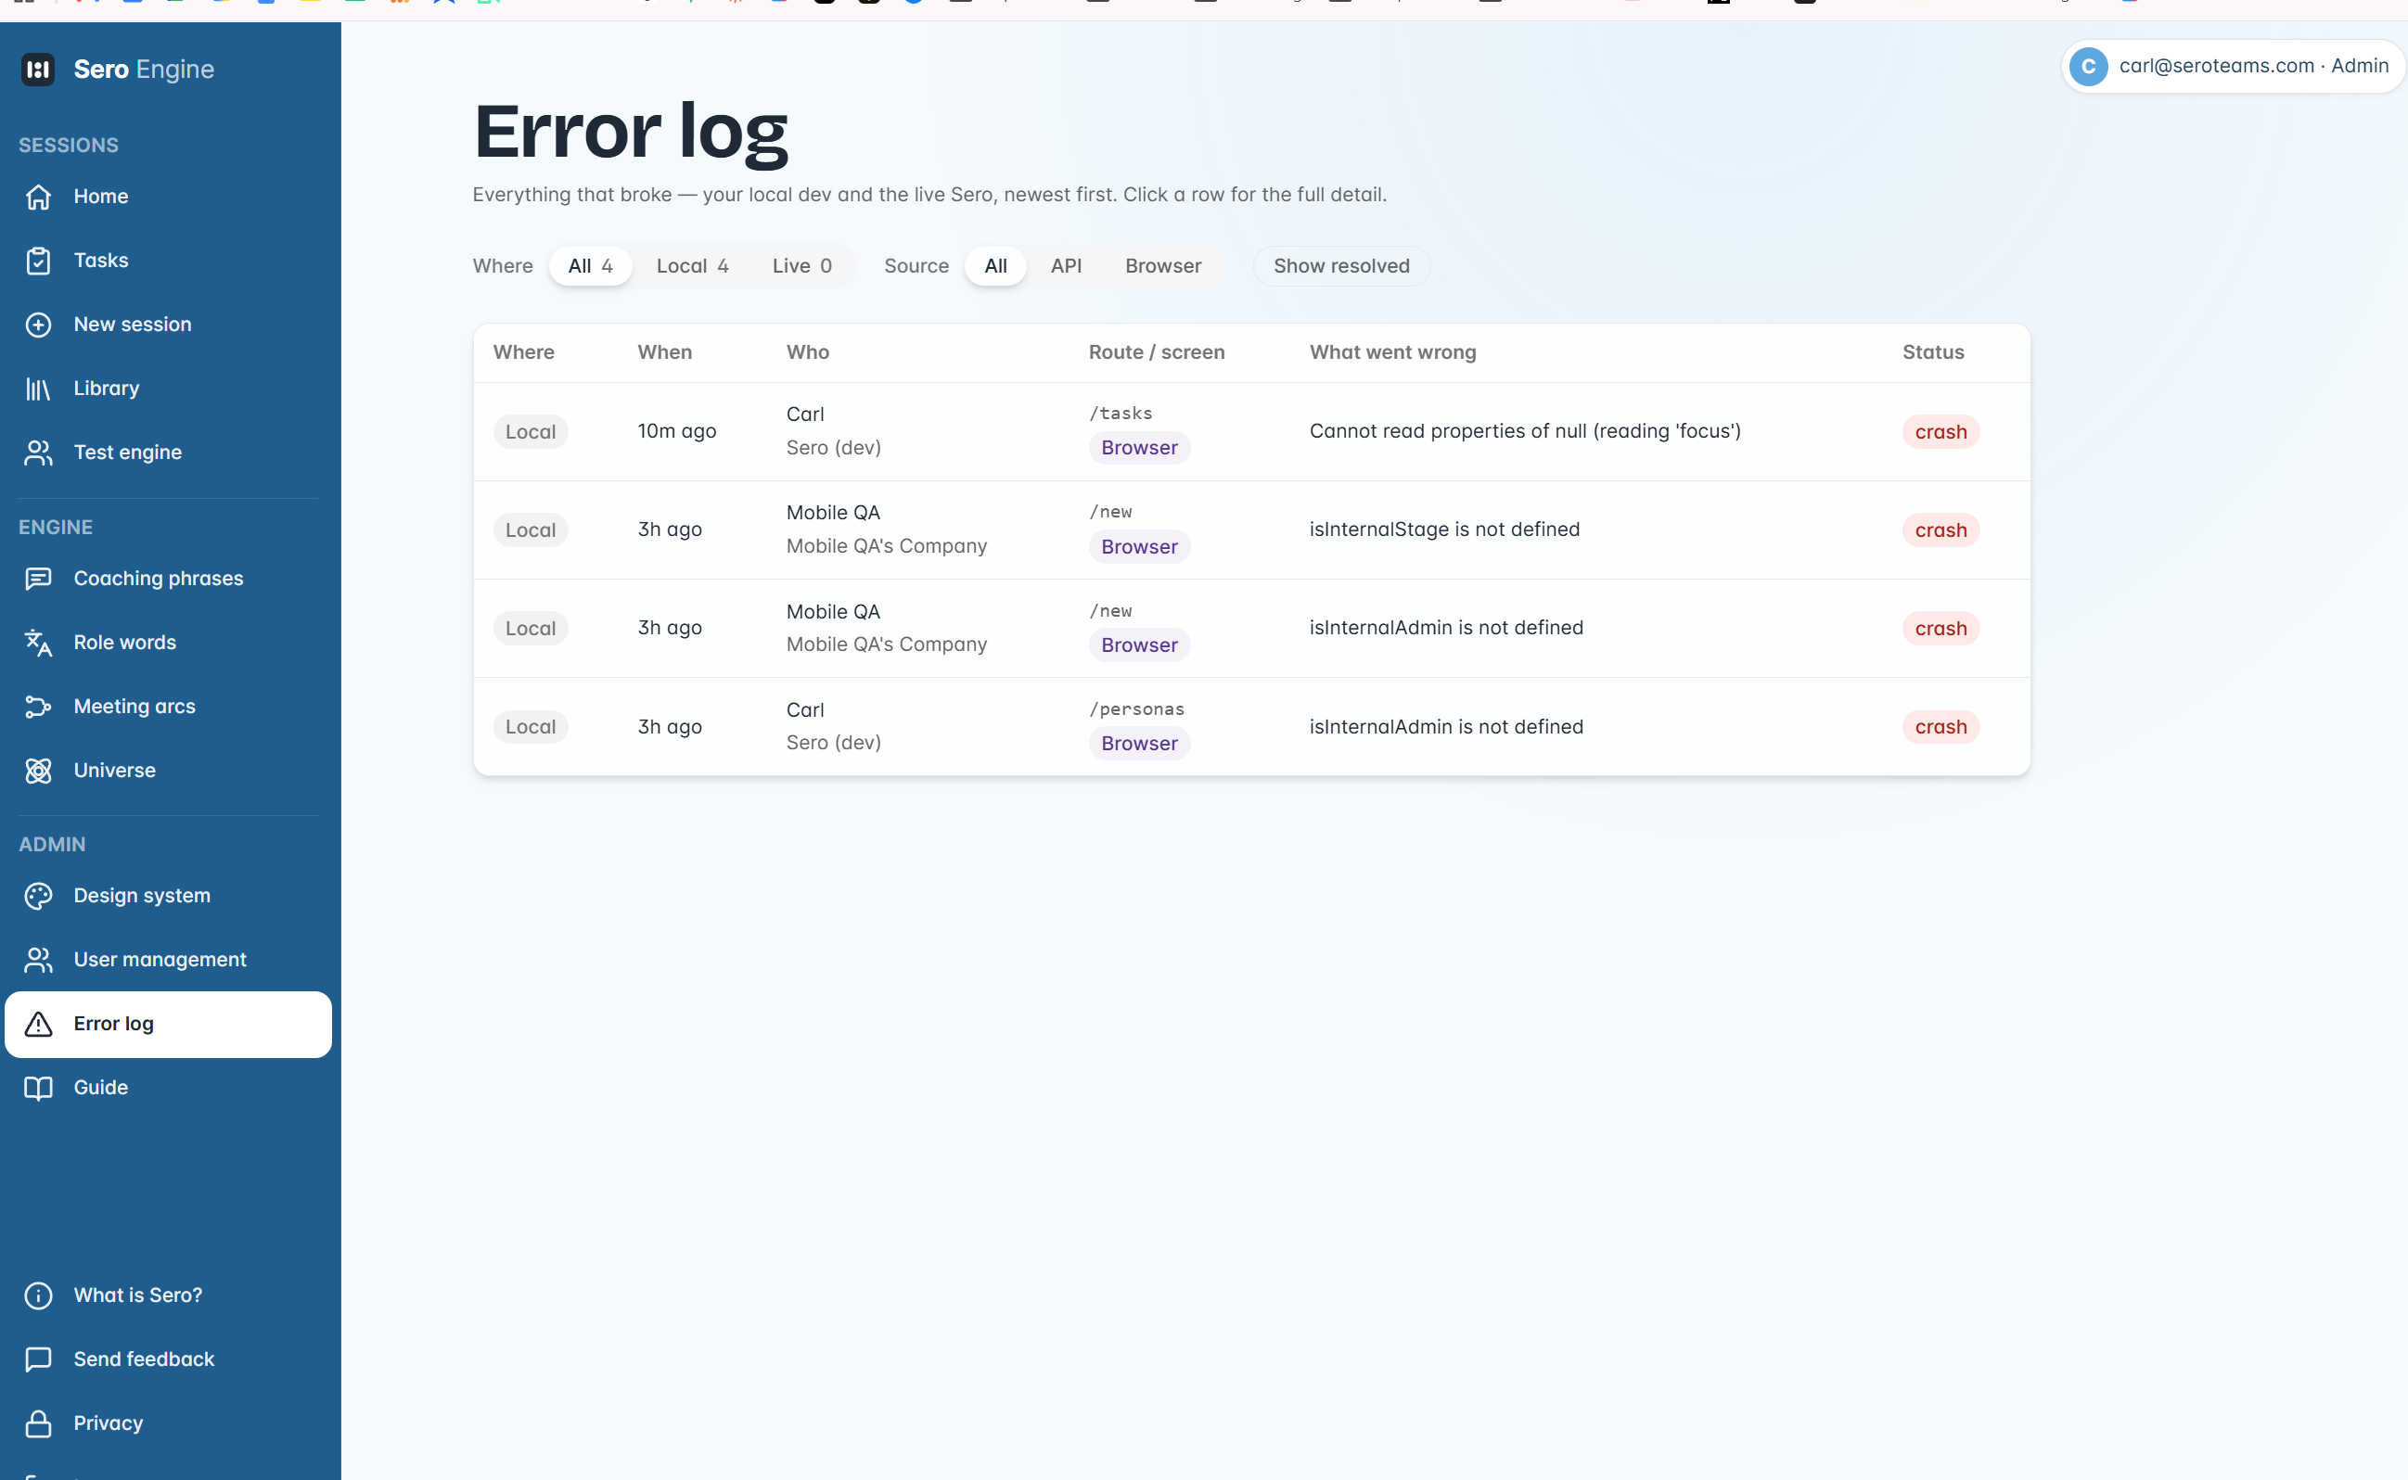The image size is (2408, 1480).
Task: Click the /personas route text
Action: point(1136,708)
